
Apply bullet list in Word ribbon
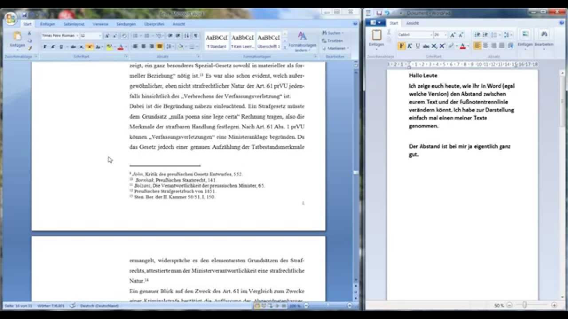136,35
